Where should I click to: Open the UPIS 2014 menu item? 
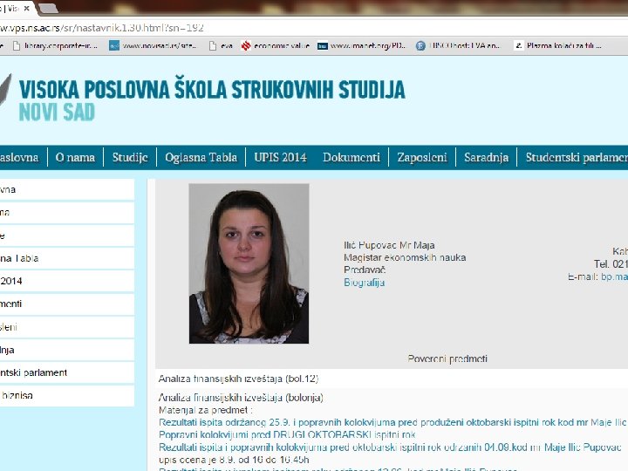coord(280,157)
